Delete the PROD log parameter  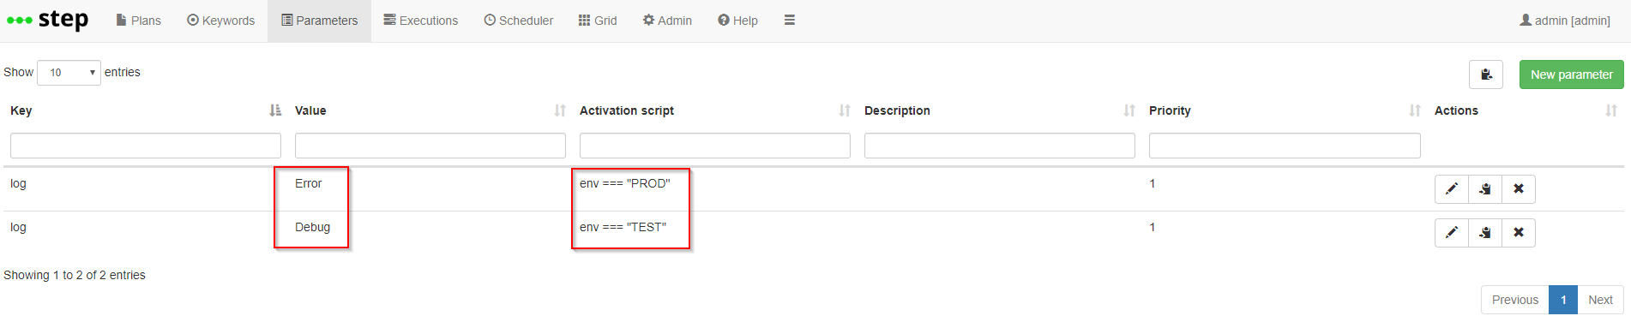coord(1519,189)
